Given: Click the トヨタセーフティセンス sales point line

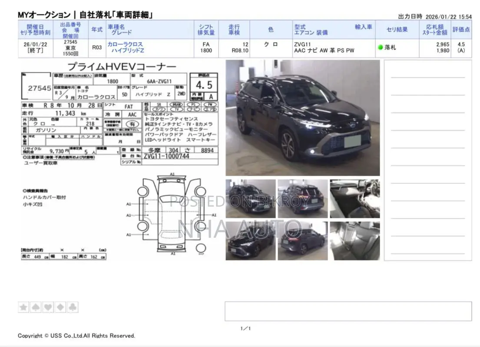Looking at the screenshot, I should click(x=171, y=119).
